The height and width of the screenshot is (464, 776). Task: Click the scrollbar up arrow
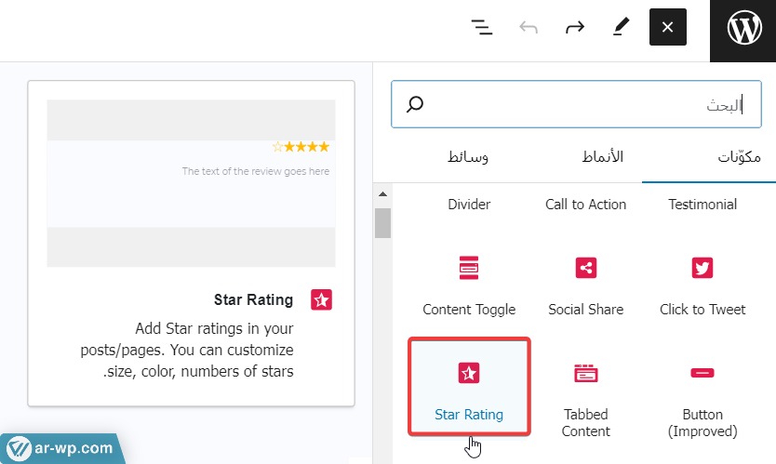point(382,195)
